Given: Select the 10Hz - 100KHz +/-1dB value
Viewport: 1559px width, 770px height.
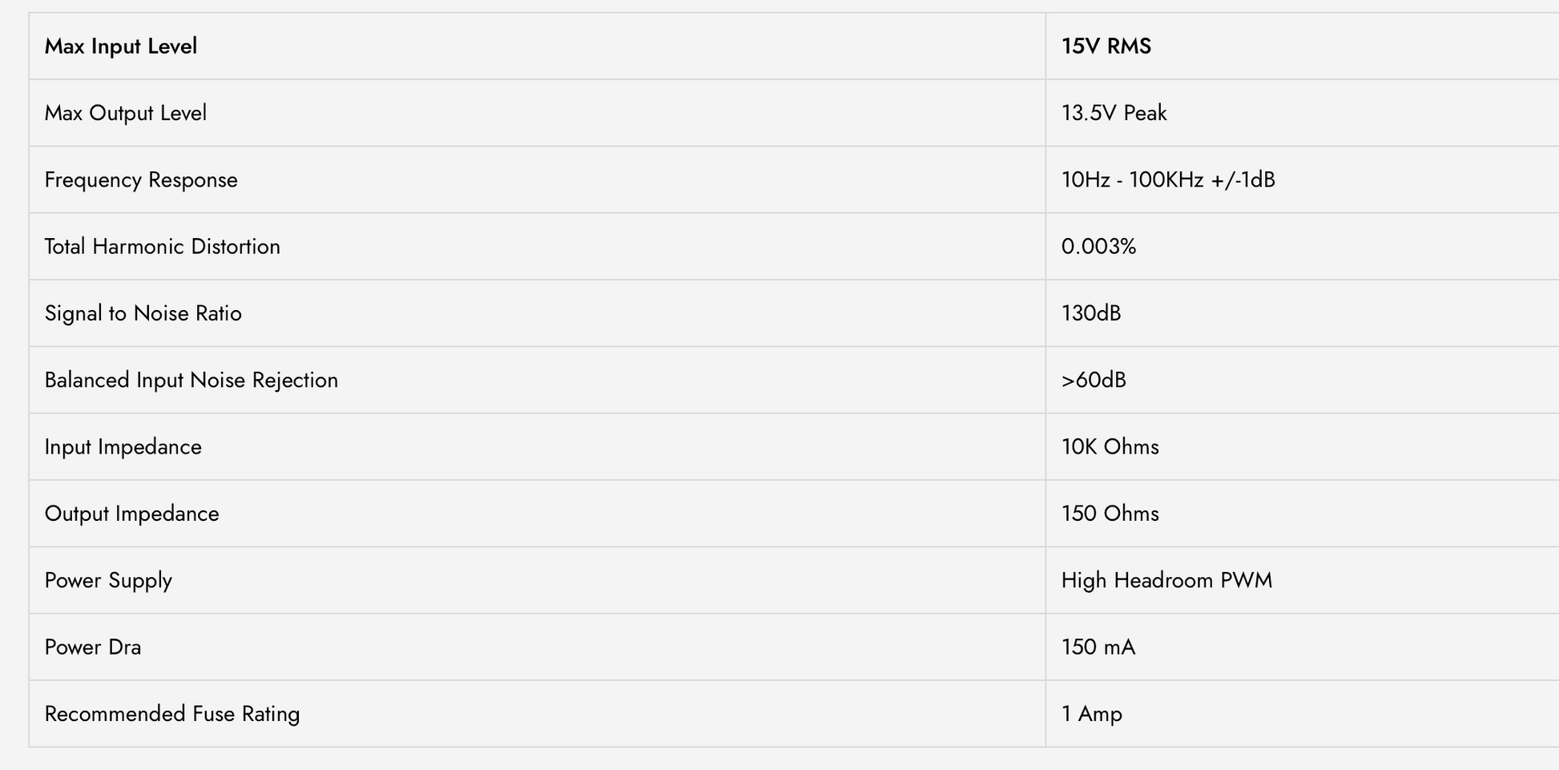Looking at the screenshot, I should (1168, 179).
